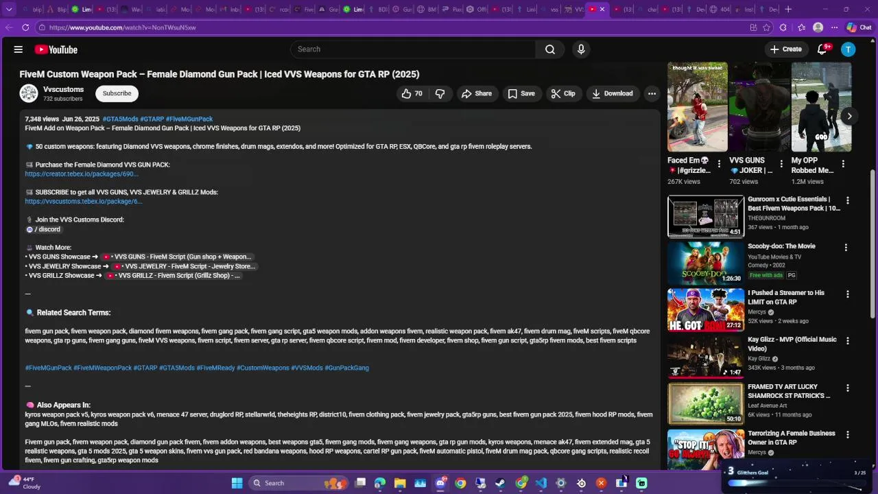Switch to the Offi browser tab

click(477, 10)
